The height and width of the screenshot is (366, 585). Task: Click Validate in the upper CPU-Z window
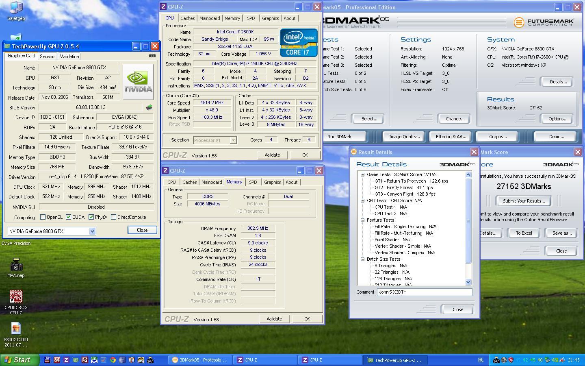coord(272,155)
